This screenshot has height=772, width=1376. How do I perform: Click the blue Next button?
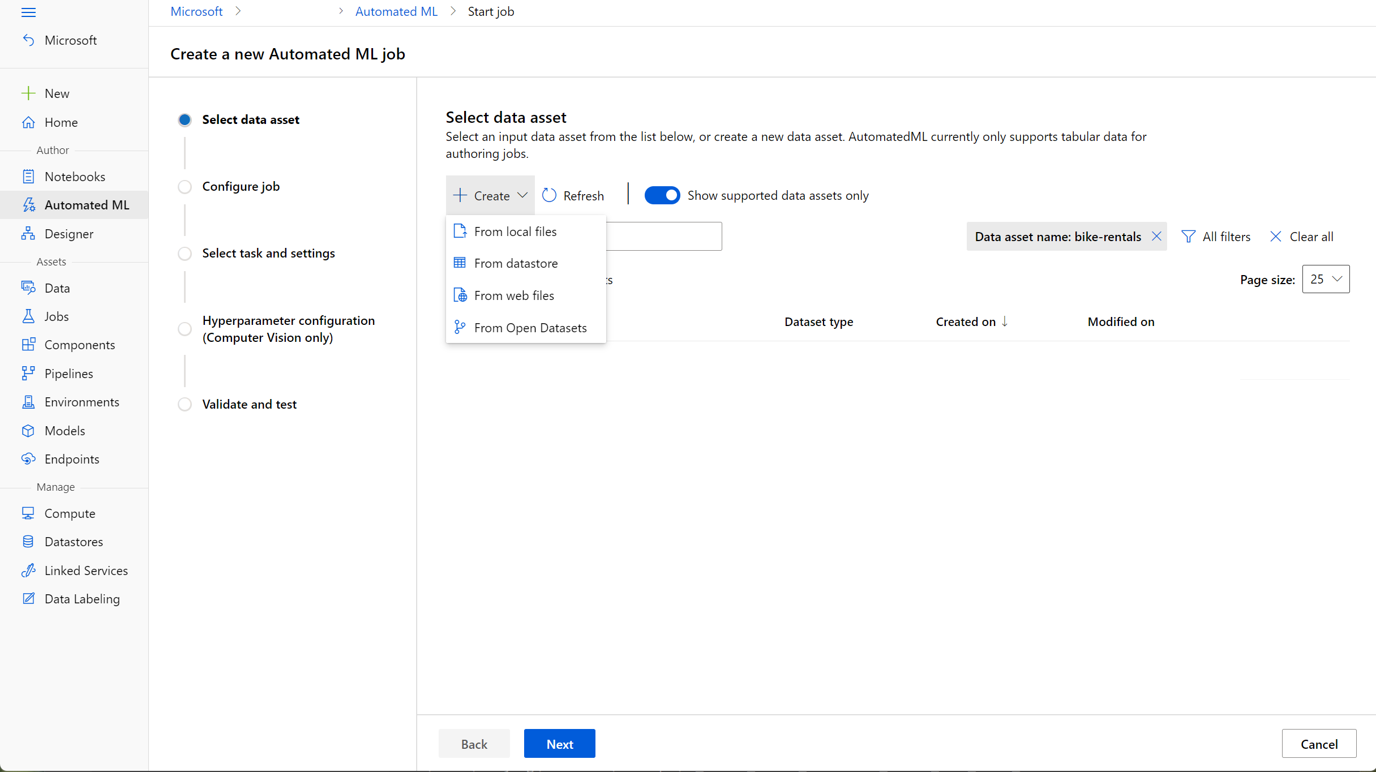(559, 744)
